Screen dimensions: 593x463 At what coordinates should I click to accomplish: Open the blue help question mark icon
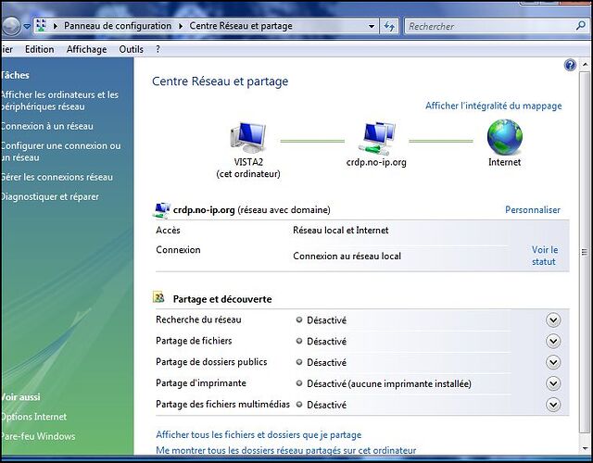(571, 66)
